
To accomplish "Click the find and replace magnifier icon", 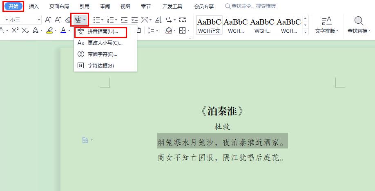I will tap(359, 20).
